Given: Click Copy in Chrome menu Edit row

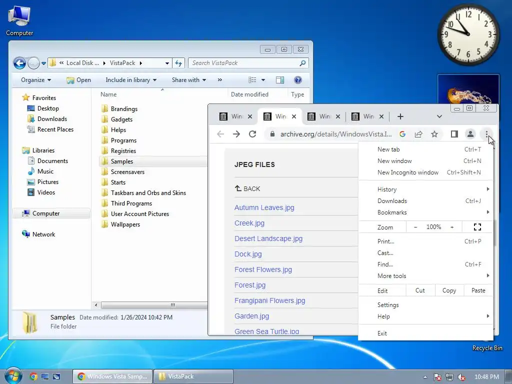Looking at the screenshot, I should click(449, 290).
